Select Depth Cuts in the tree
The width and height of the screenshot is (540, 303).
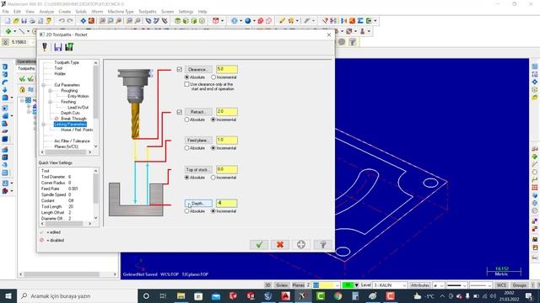click(70, 113)
